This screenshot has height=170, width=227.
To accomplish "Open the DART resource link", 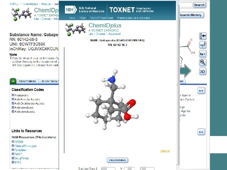I will point(18,154).
